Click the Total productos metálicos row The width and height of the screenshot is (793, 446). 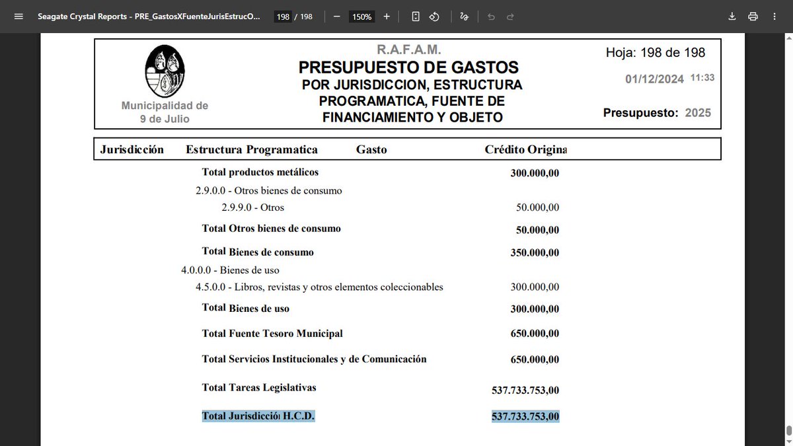260,172
